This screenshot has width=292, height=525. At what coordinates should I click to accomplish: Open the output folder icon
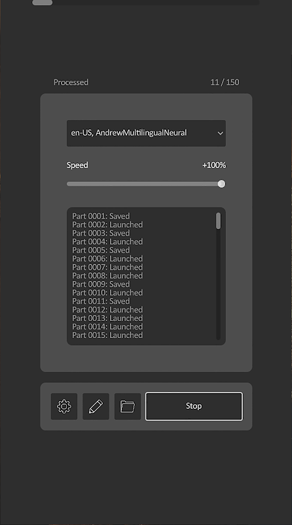point(128,406)
